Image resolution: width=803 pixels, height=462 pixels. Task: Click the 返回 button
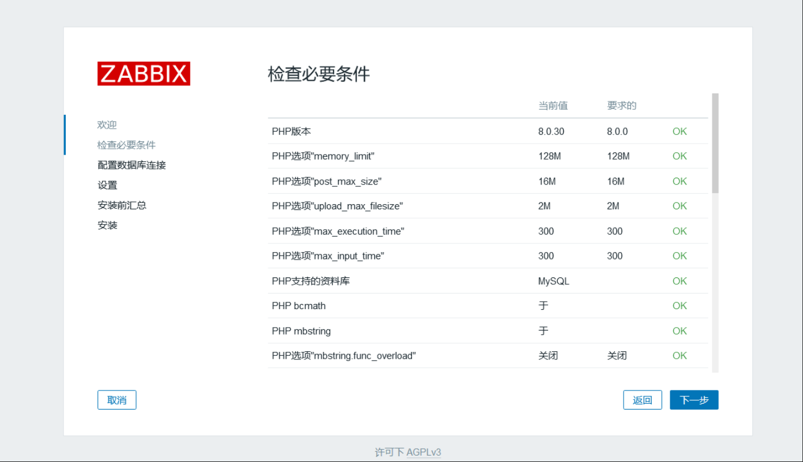[643, 400]
